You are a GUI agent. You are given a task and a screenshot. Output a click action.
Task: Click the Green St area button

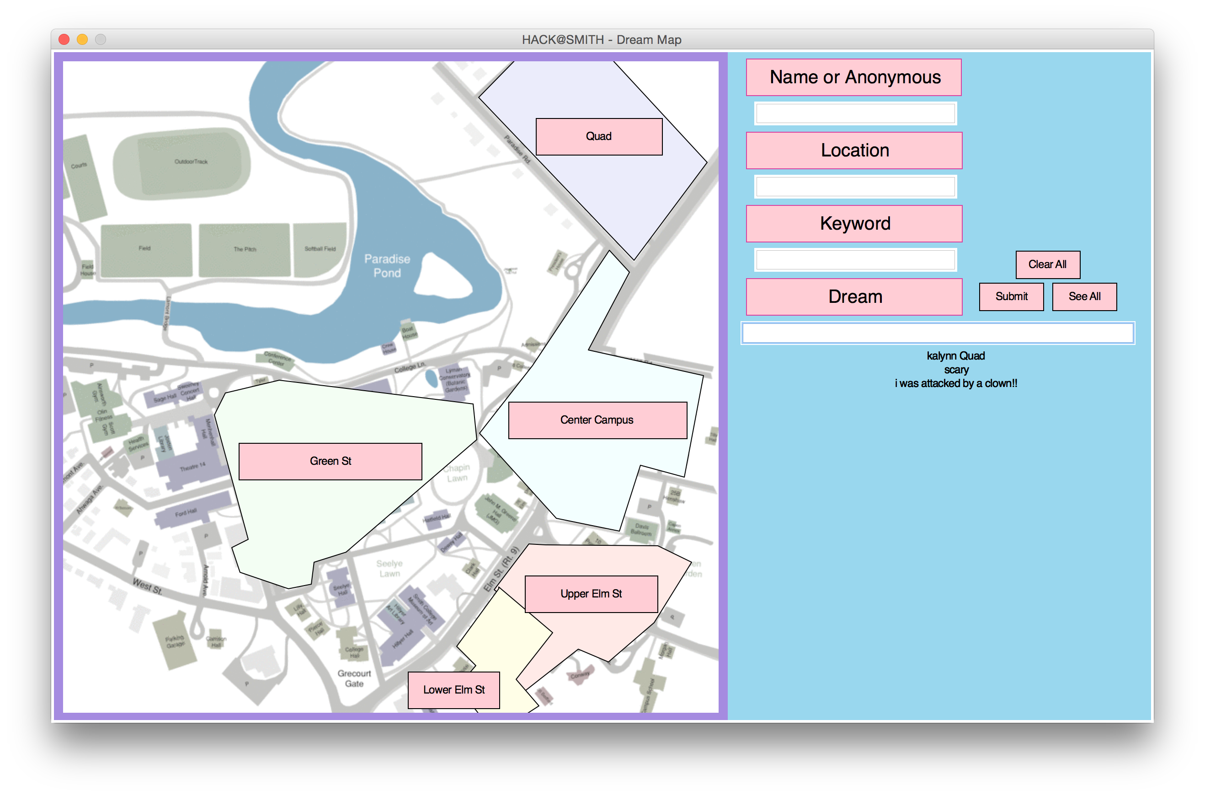pos(330,461)
